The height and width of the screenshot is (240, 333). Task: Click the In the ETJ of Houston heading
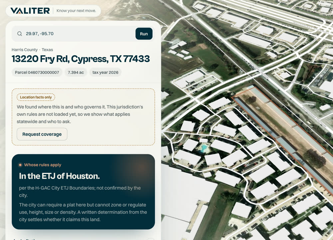(60, 176)
